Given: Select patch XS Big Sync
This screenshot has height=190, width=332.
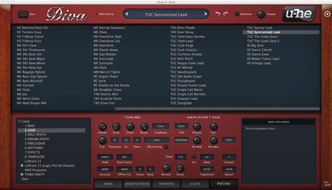Looking at the screenshot, I should point(256,46).
